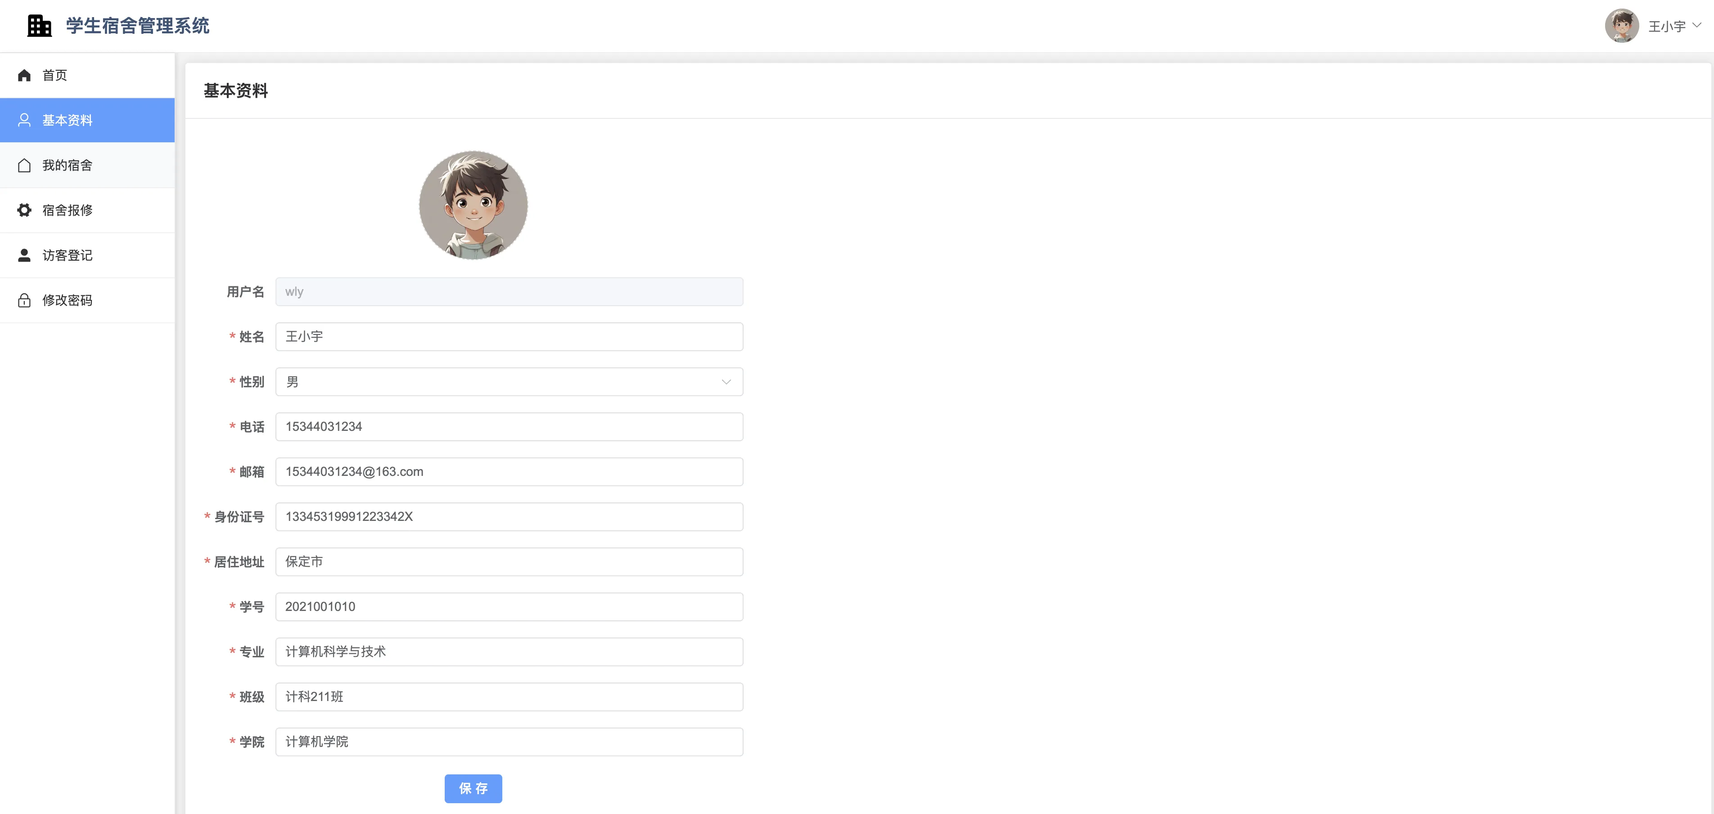
Task: Click the dormitory system building logo icon
Action: coord(39,26)
